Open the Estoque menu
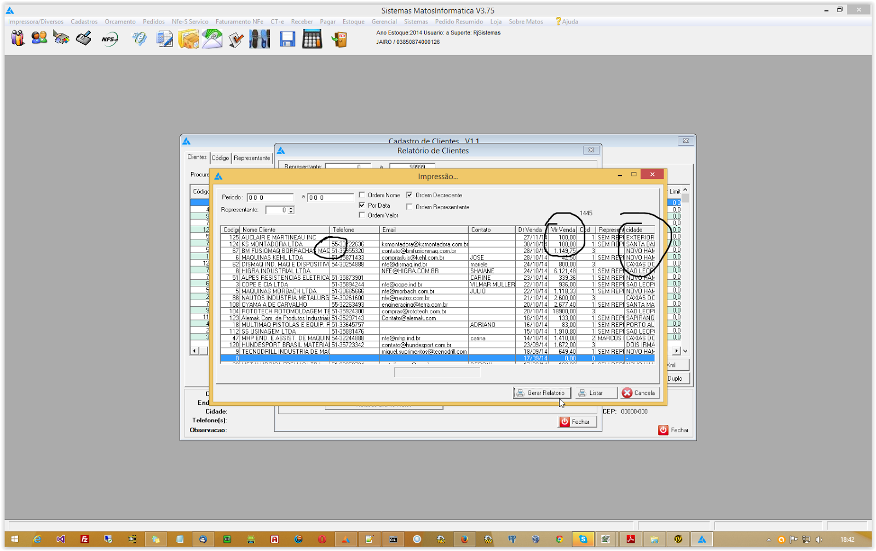This screenshot has height=551, width=876. (x=353, y=22)
